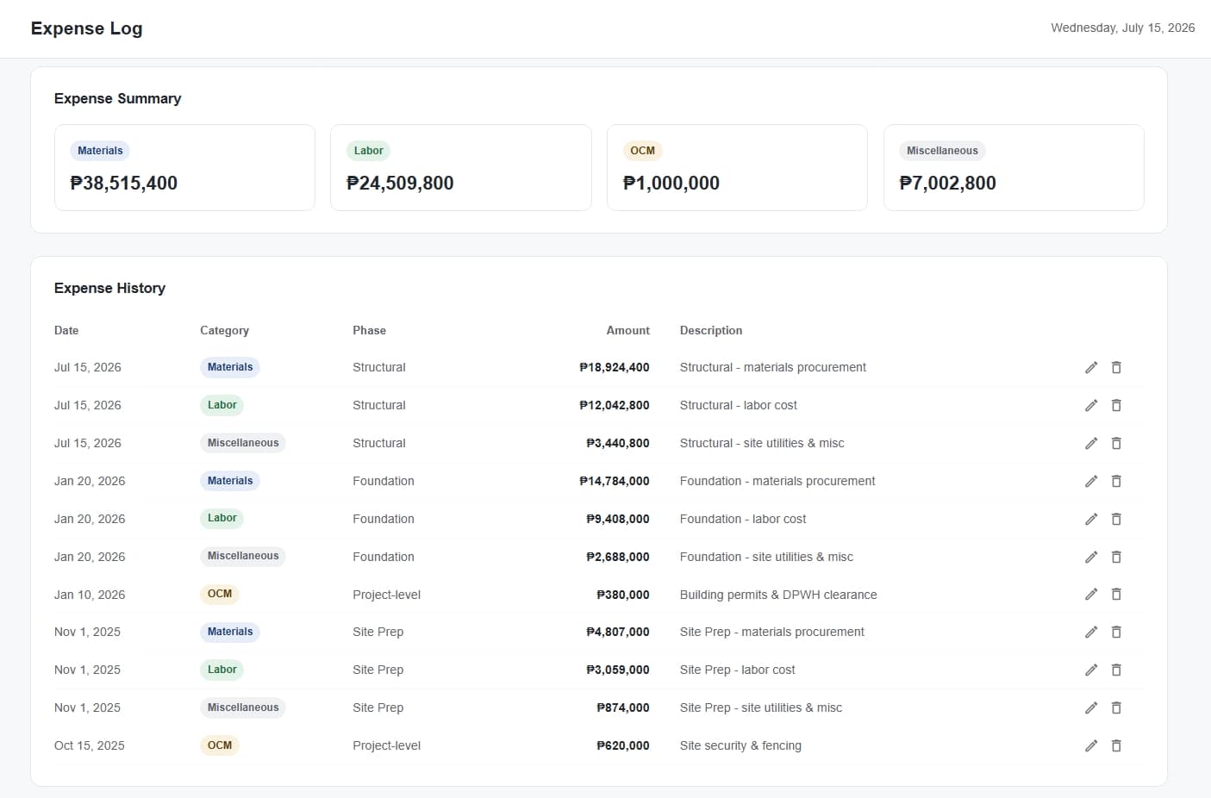1211x798 pixels.
Task: Click Miscellaneous badge in Jul 15 row
Action: [x=243, y=443]
